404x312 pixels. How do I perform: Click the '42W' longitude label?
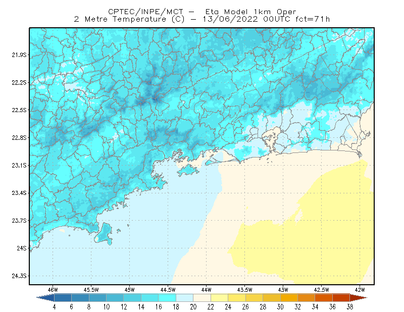(360, 290)
